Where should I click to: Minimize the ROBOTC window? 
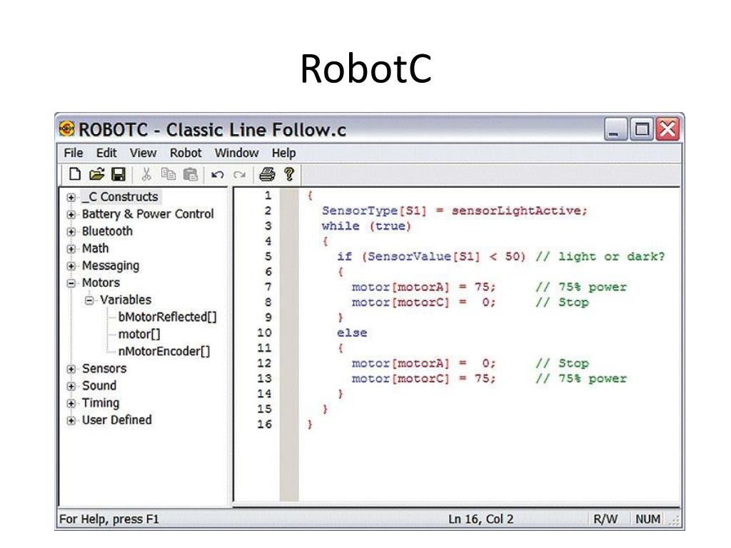tap(615, 128)
